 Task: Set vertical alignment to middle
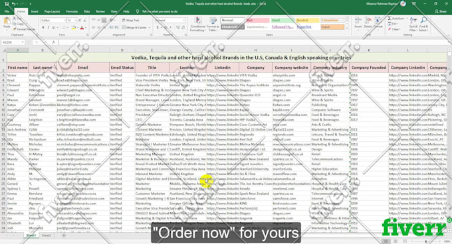99,20
